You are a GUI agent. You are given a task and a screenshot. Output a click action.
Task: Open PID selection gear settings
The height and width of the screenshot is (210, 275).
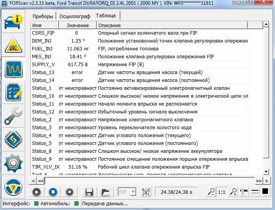pyautogui.click(x=70, y=192)
